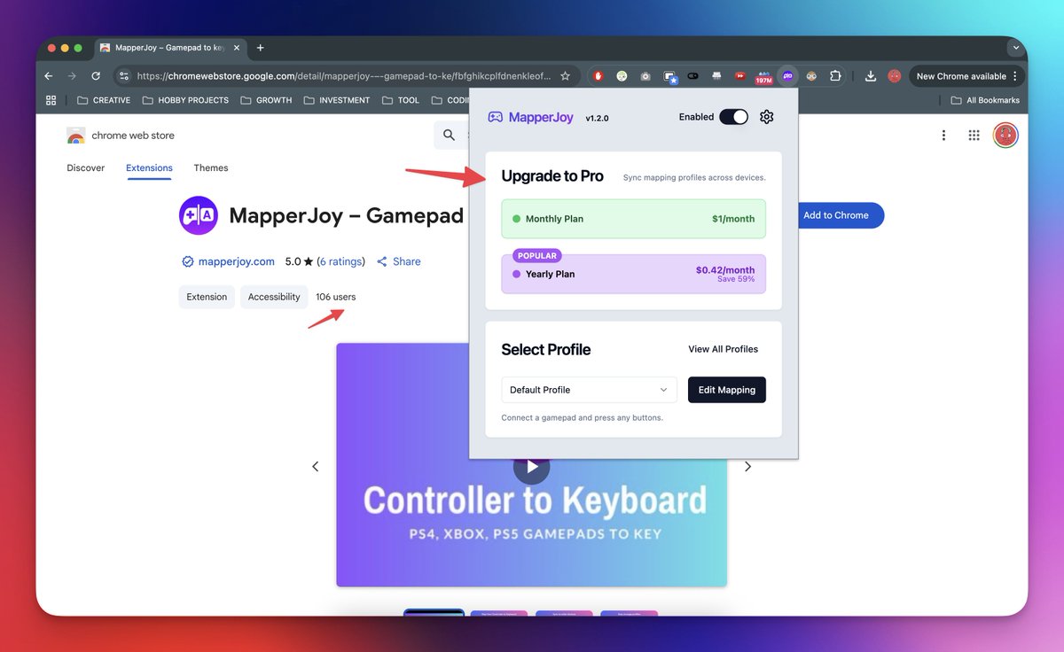Image resolution: width=1064 pixels, height=652 pixels.
Task: Open Chrome profile avatar in toolbar
Action: (895, 76)
